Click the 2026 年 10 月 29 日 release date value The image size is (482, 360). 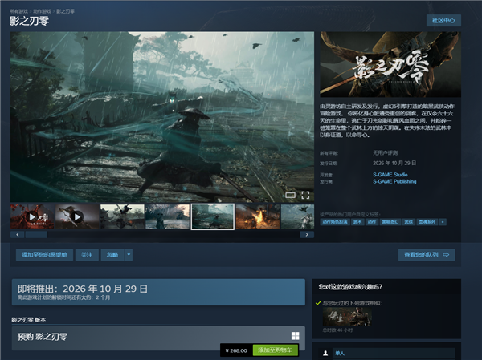[394, 163]
